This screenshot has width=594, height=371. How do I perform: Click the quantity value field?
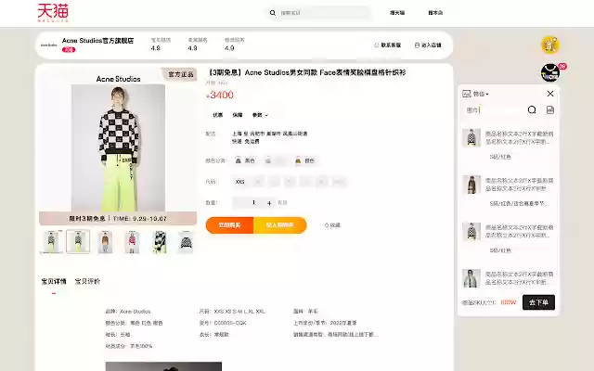(253, 202)
